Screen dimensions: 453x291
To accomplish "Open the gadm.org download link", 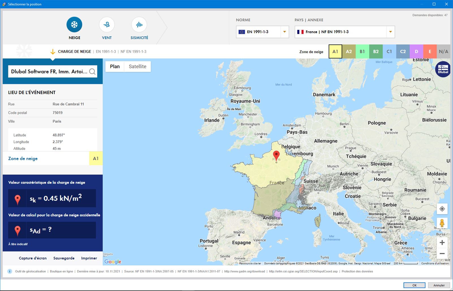I will pyautogui.click(x=245, y=271).
